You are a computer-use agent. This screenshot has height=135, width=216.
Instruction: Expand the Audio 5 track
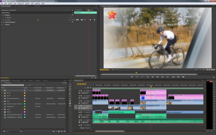coord(85,125)
